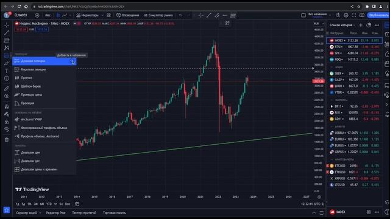This screenshot has width=390, height=219.
Task: Select SBER row in watchlist
Action: pos(355,74)
